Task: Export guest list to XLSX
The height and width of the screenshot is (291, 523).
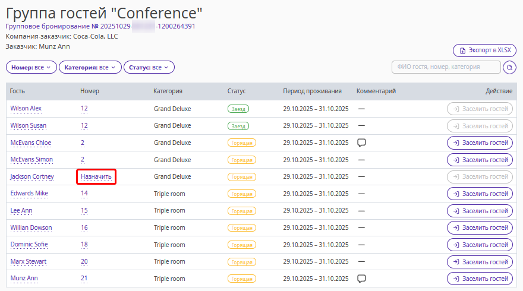Action: 484,50
